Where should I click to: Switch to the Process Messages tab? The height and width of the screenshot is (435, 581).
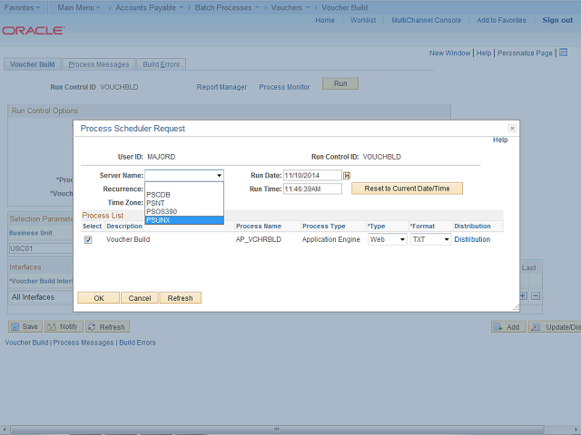[x=99, y=64]
